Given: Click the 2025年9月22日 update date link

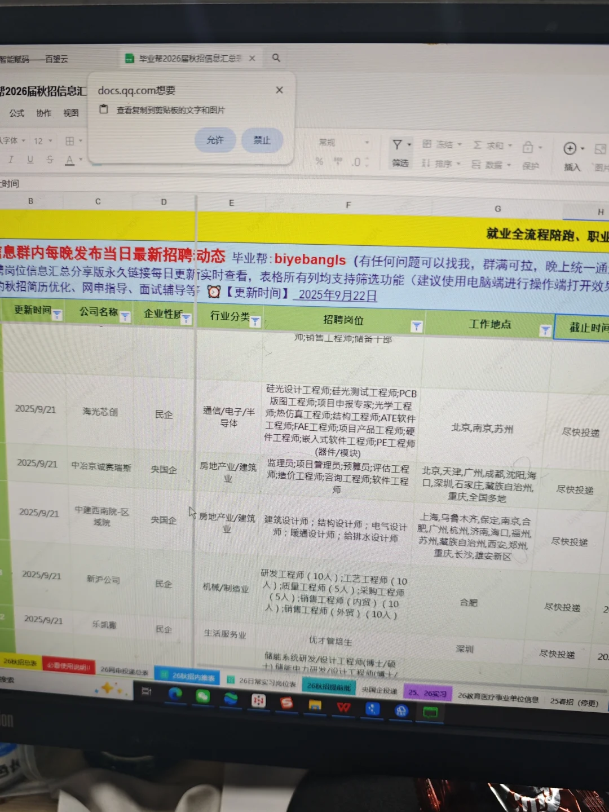Looking at the screenshot, I should pyautogui.click(x=338, y=294).
